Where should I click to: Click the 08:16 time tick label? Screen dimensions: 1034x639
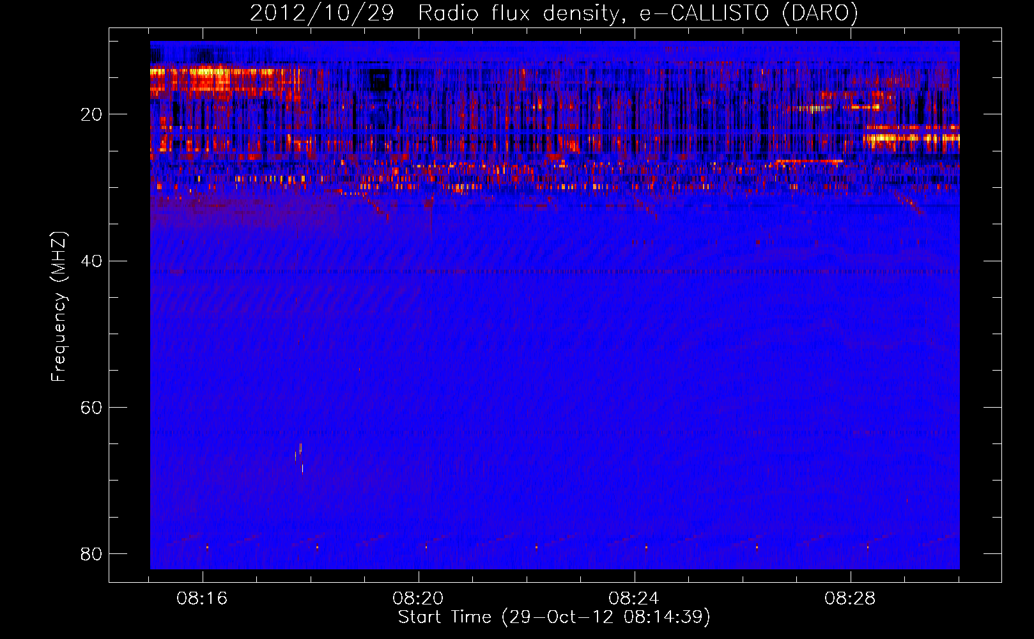[202, 599]
